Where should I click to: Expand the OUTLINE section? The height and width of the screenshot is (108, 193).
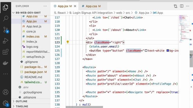[21, 101]
